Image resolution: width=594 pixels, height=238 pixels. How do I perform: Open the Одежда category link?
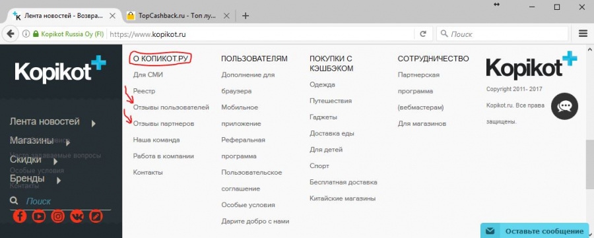pos(322,85)
